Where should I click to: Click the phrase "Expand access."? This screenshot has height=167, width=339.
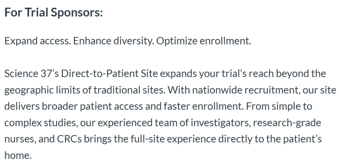[x=37, y=41]
